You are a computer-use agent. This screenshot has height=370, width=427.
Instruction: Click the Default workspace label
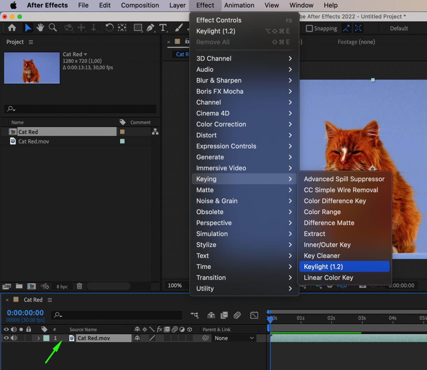pos(398,28)
